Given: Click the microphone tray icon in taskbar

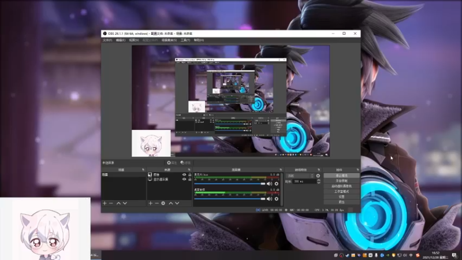Looking at the screenshot, I should tap(377, 255).
